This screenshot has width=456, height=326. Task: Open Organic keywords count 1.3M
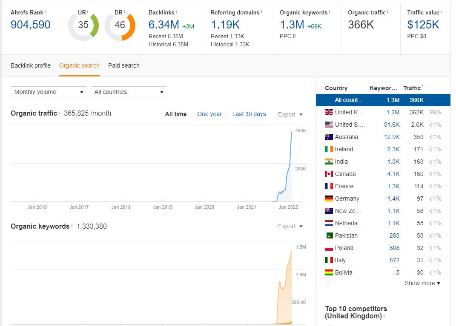pos(292,25)
